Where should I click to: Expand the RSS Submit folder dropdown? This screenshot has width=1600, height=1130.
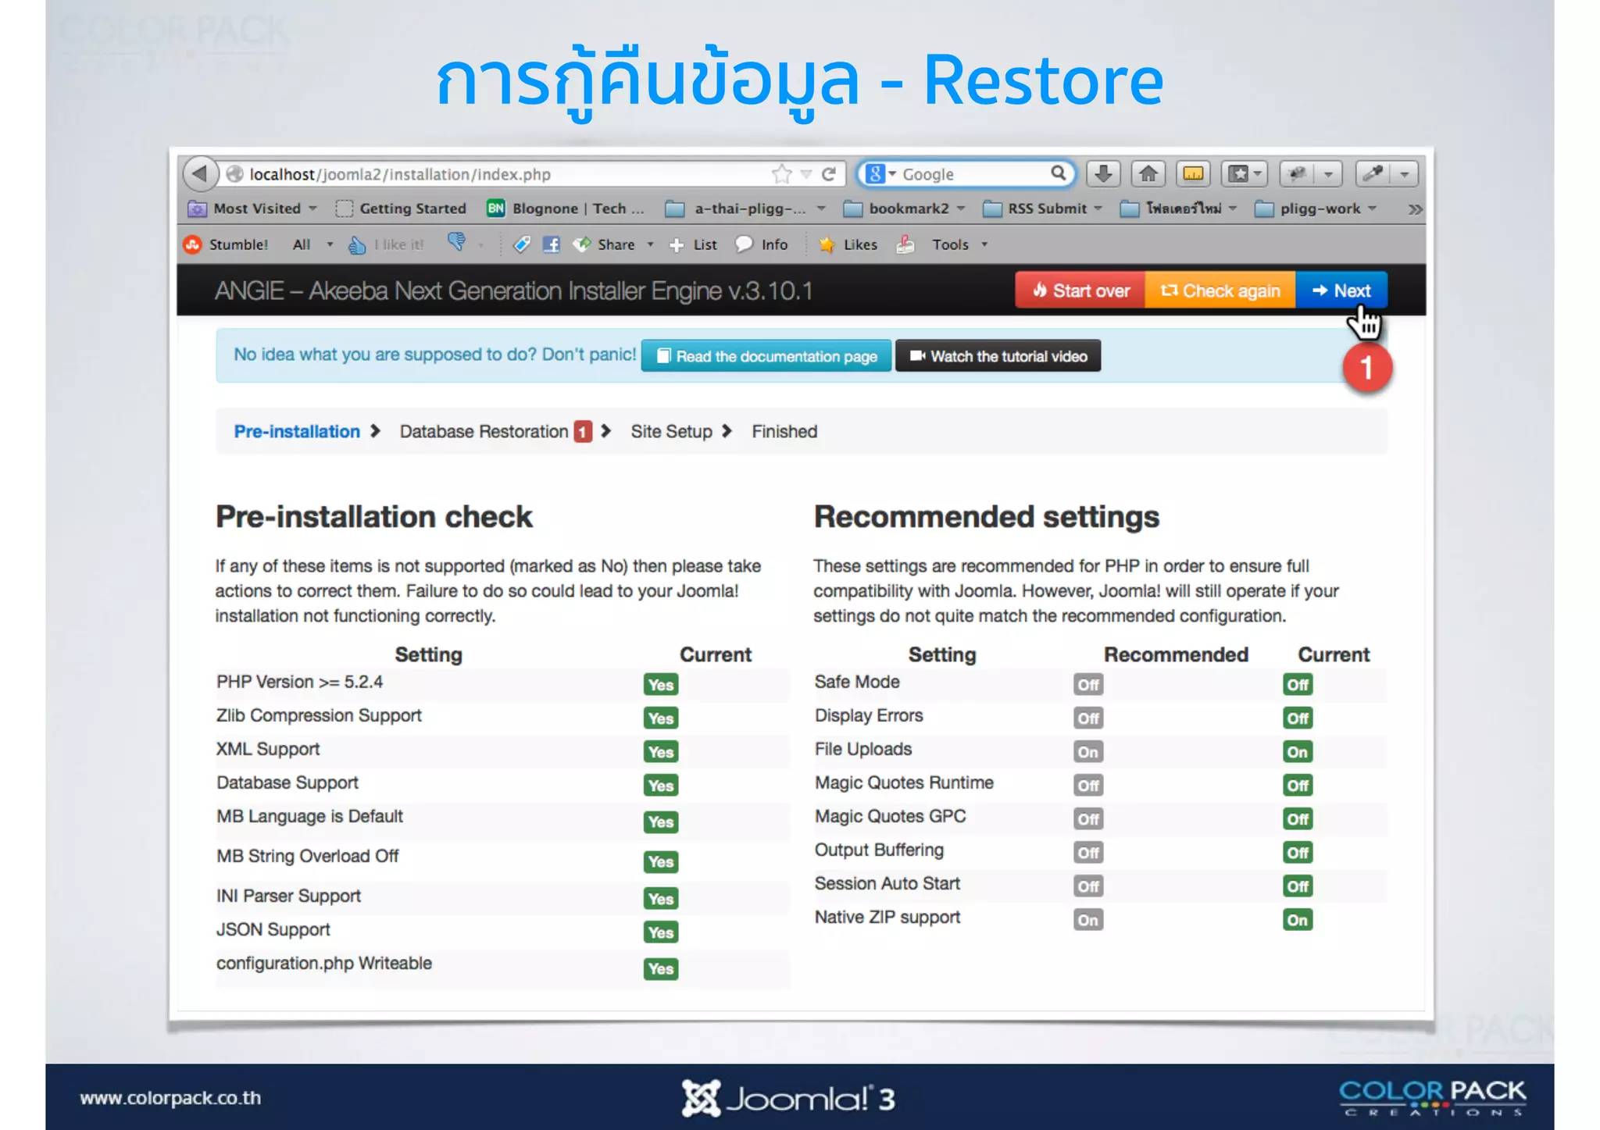point(1098,209)
